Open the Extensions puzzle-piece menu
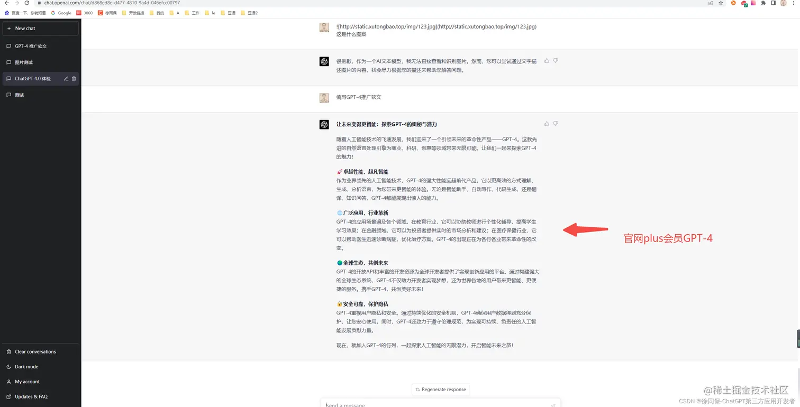This screenshot has width=800, height=407. tap(763, 3)
